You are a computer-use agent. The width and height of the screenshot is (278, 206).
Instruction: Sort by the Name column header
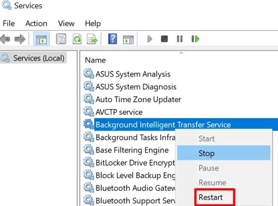(95, 60)
